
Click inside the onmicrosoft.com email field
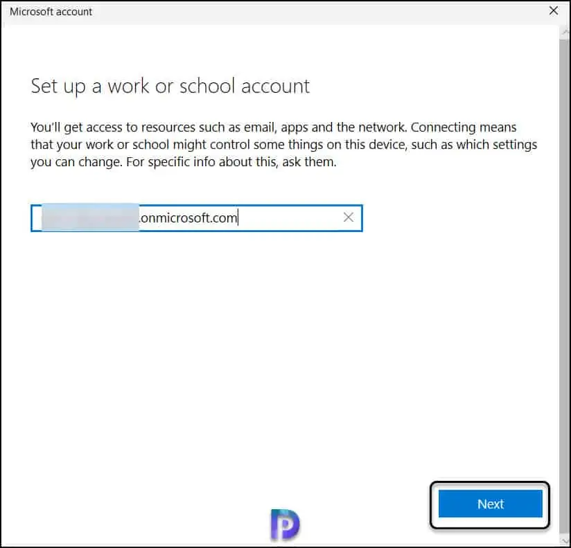196,218
